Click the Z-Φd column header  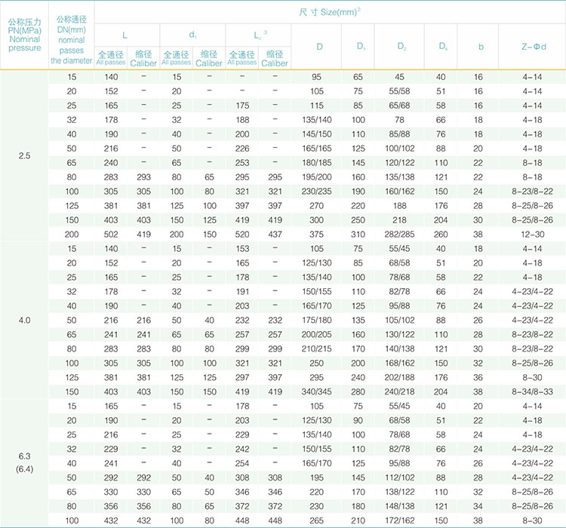(534, 47)
